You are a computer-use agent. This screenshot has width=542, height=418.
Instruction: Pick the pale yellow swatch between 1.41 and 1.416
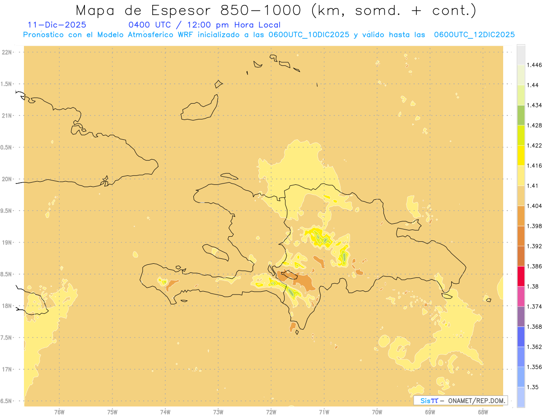coord(521,175)
